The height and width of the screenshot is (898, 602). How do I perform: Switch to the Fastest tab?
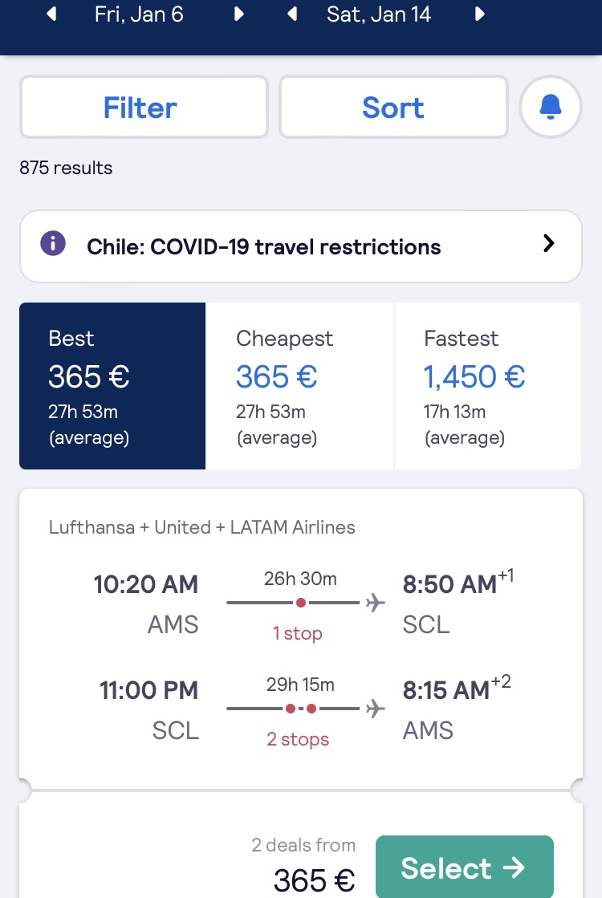[488, 386]
